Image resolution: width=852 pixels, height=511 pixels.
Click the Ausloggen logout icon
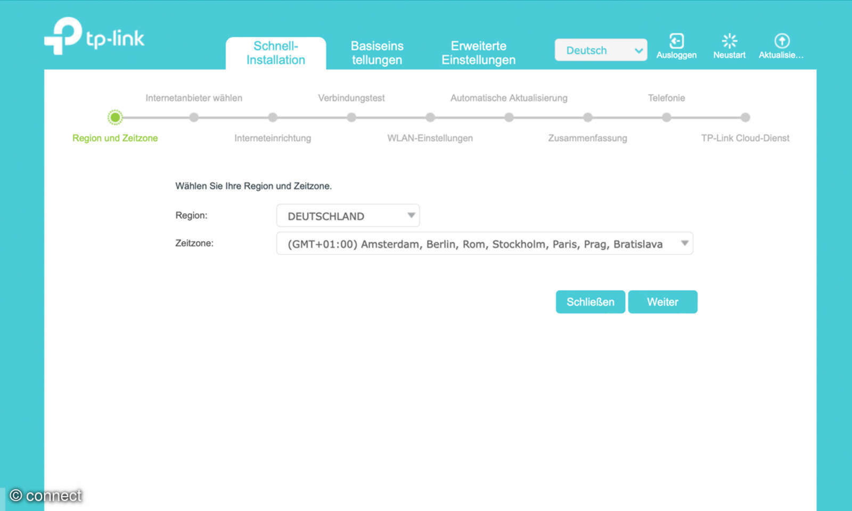click(x=676, y=42)
